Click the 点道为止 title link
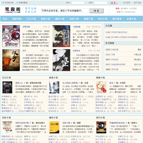The image size is (143, 143). [x=77, y=50]
